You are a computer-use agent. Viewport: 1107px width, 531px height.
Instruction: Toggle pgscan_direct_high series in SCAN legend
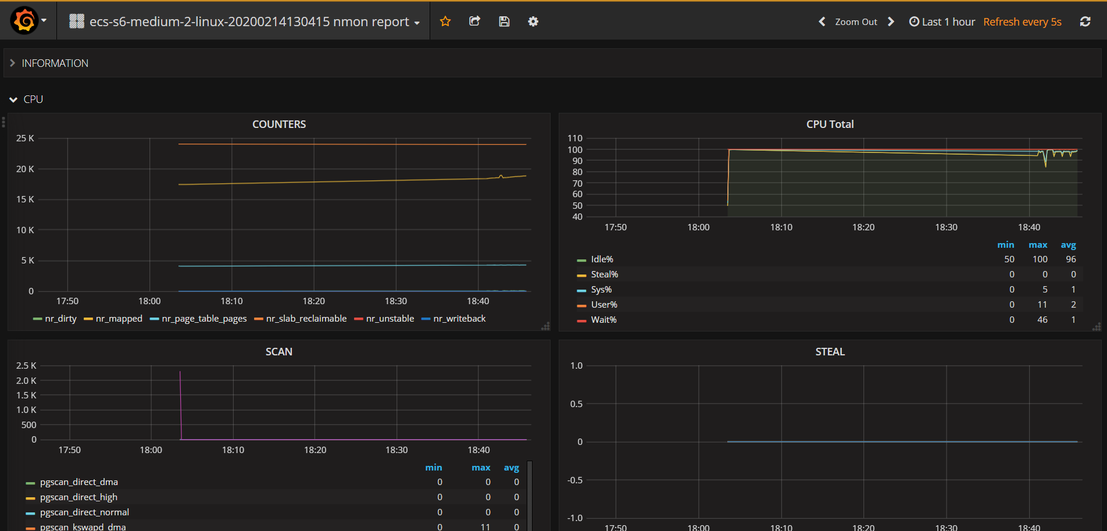tap(78, 497)
